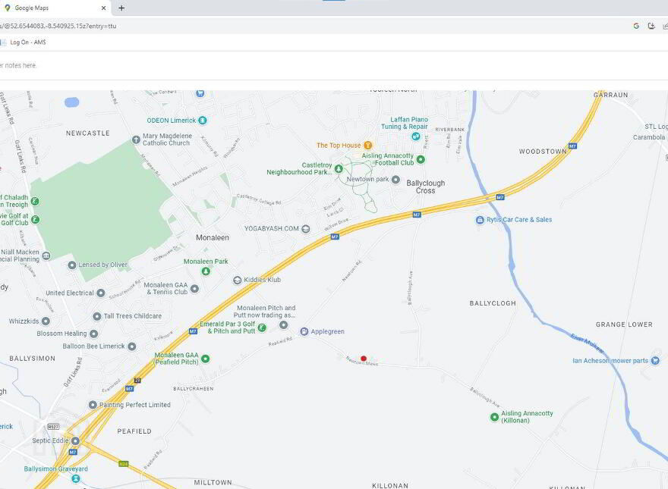
Task: Click the Log On - AMS bookmark
Action: 24,42
